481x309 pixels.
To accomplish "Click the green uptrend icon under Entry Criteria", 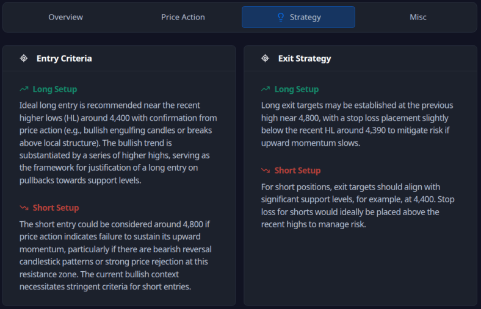I will [x=24, y=89].
